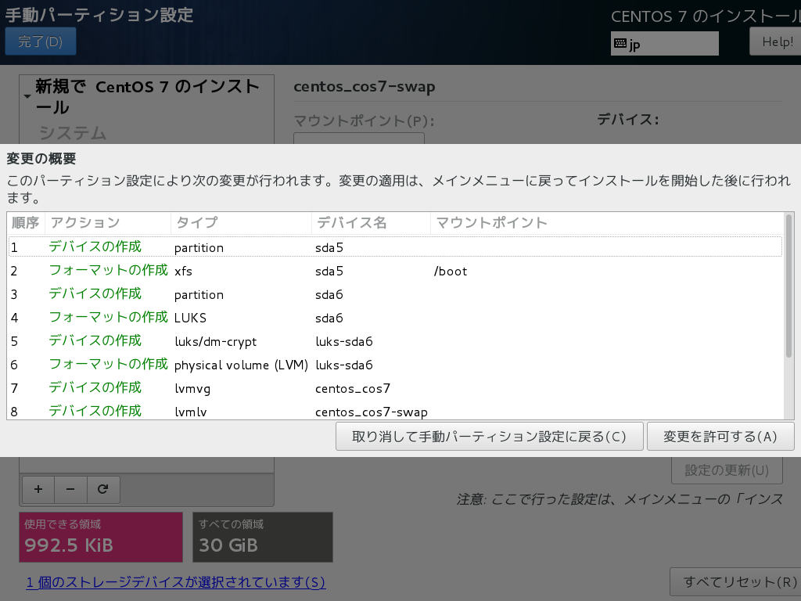Collapse the 新規で CentOS 7 のインストール section
Screen dimensions: 801x601
(x=27, y=96)
